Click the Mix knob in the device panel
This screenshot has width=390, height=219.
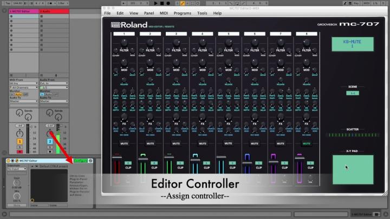(17, 196)
